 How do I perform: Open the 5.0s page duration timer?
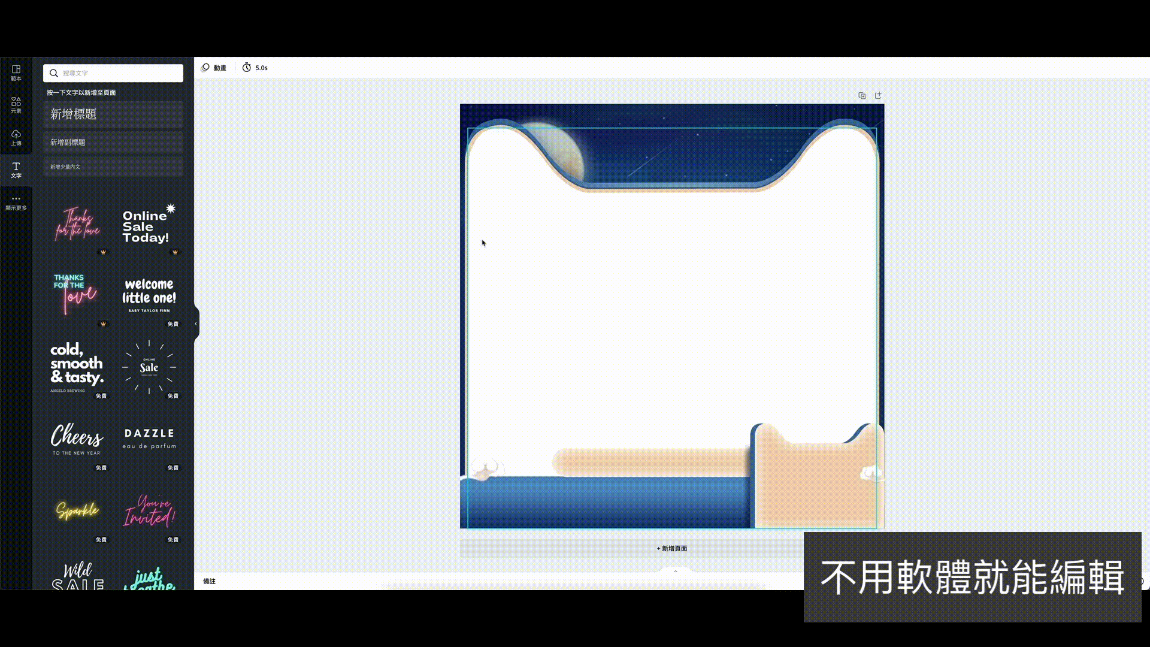[x=255, y=68]
